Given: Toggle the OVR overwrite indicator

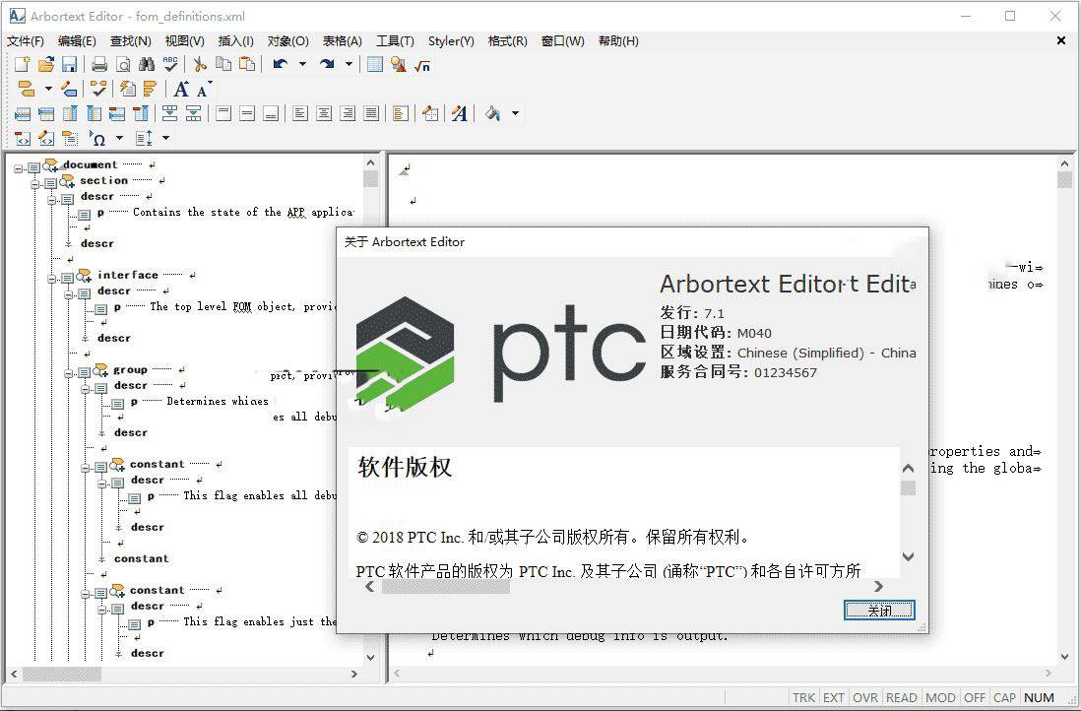Looking at the screenshot, I should [865, 698].
